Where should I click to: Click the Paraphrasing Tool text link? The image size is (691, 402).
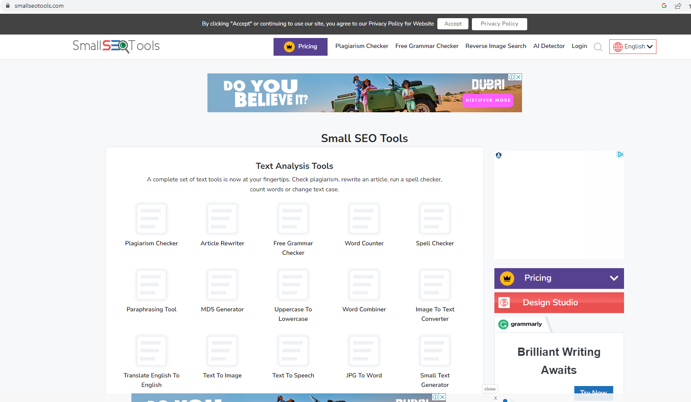[x=151, y=309]
